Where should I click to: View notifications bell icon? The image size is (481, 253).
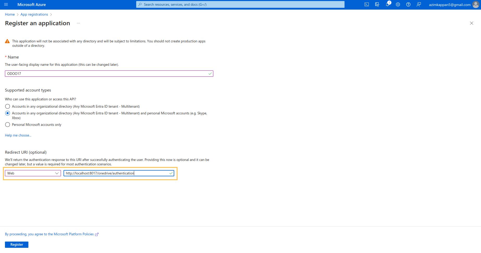point(388,4)
